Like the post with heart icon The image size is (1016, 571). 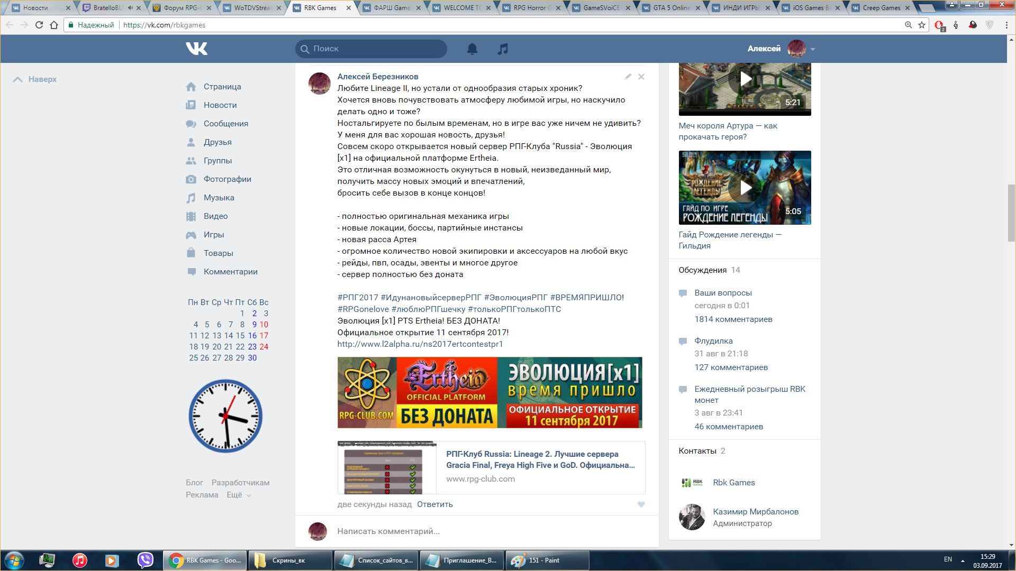pyautogui.click(x=641, y=504)
